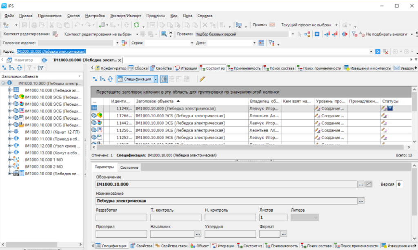Click the refresh icon in navigator tree toolbar
Image resolution: width=418 pixels, height=250 pixels.
pos(19,68)
